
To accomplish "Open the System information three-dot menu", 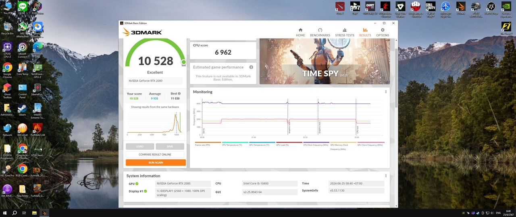I will tap(386, 176).
